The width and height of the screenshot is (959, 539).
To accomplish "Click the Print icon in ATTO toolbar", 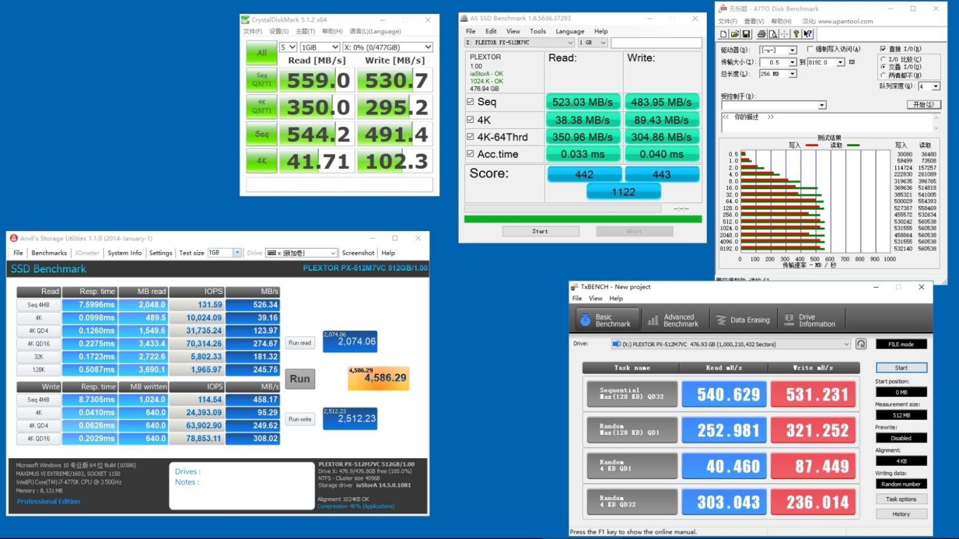I will click(x=761, y=34).
